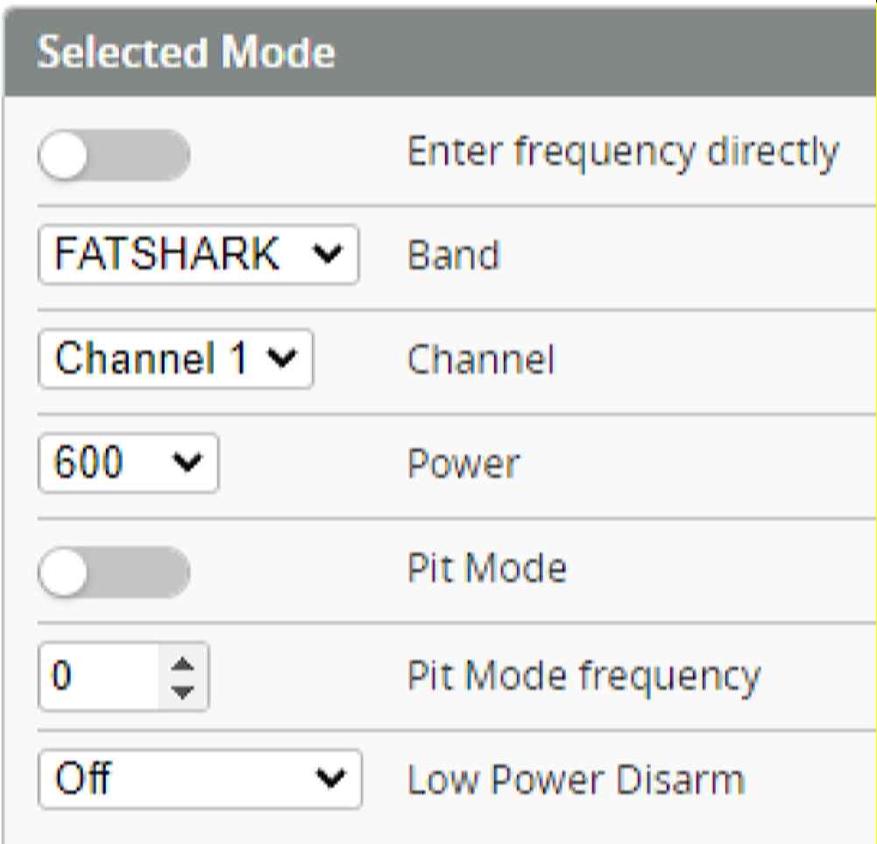Image resolution: width=877 pixels, height=844 pixels.
Task: Click the Power label text
Action: [x=463, y=464]
